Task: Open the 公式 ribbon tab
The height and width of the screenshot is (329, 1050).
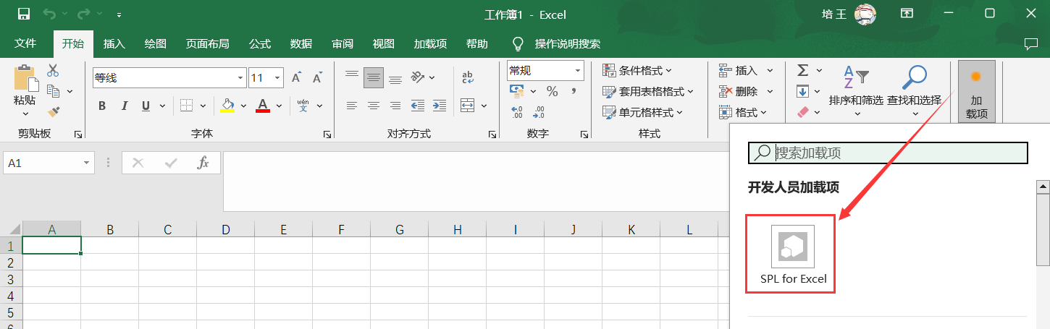Action: pyautogui.click(x=259, y=43)
